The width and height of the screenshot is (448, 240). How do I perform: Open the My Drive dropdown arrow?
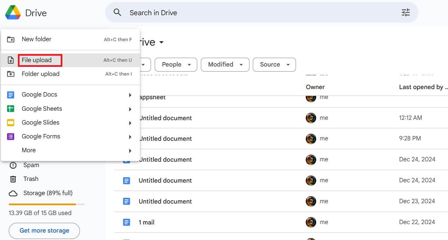[x=161, y=42]
